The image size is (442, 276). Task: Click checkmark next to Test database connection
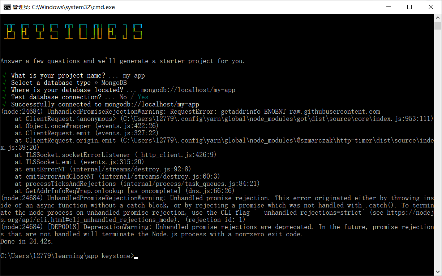pos(4,97)
